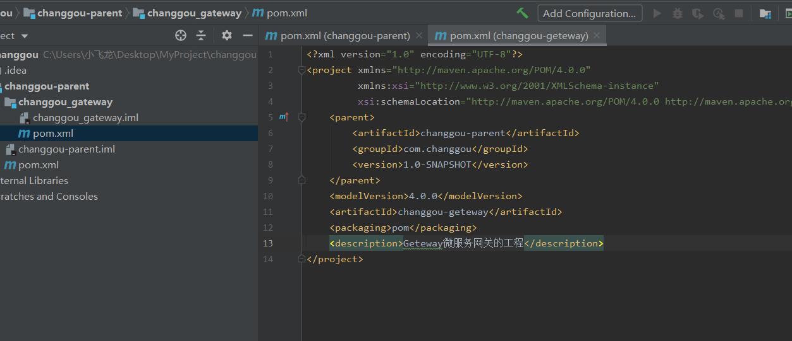Click changgou_gateway in the breadcrumb bar

pyautogui.click(x=187, y=13)
